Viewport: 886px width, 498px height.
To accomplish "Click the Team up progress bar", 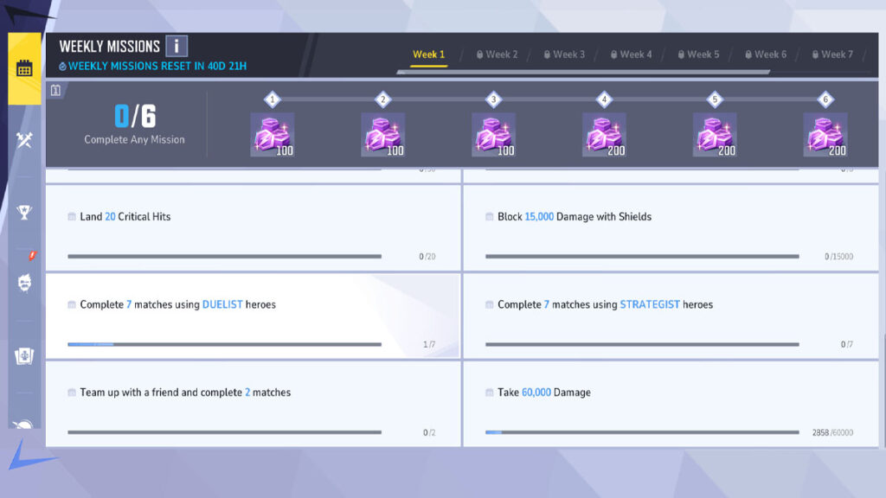I will (x=224, y=432).
